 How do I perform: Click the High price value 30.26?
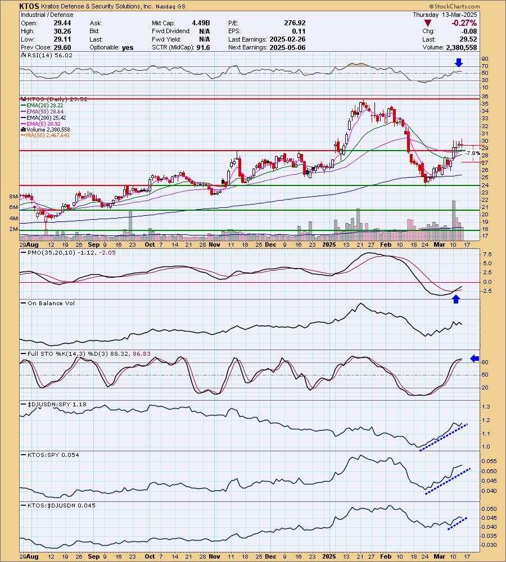[x=62, y=31]
